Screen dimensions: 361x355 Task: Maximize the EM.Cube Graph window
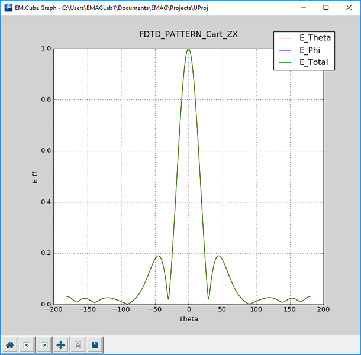point(325,8)
